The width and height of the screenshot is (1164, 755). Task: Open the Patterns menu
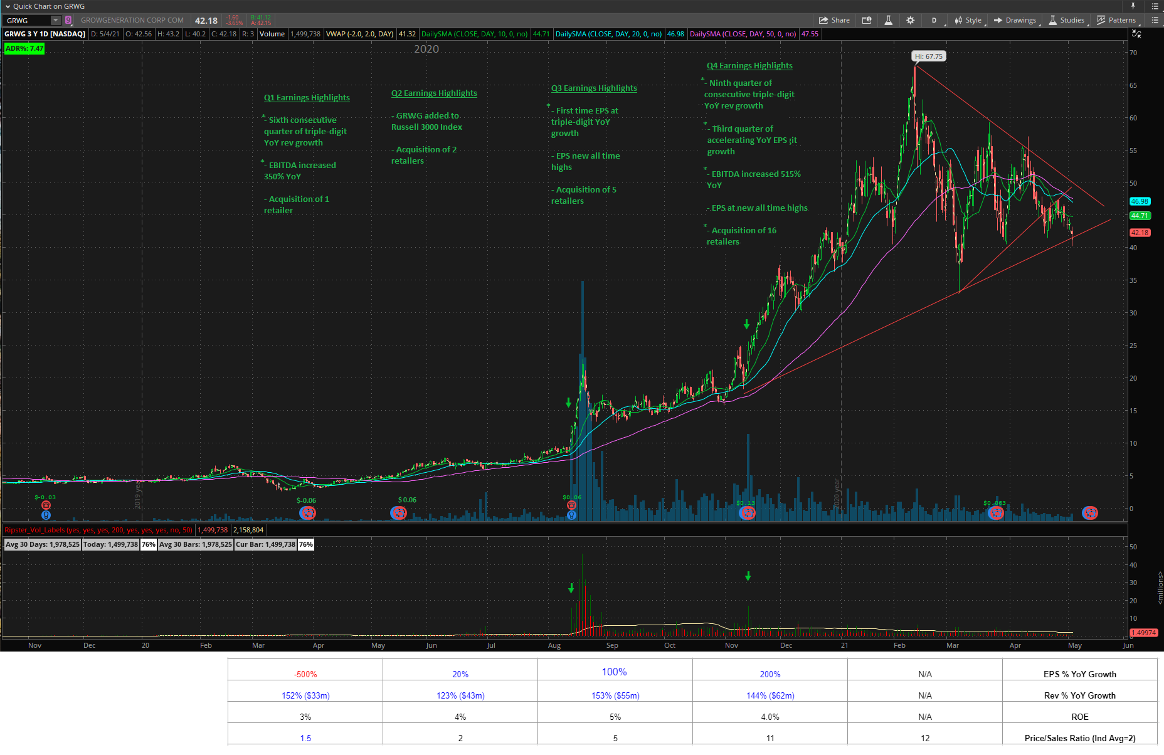point(1116,20)
